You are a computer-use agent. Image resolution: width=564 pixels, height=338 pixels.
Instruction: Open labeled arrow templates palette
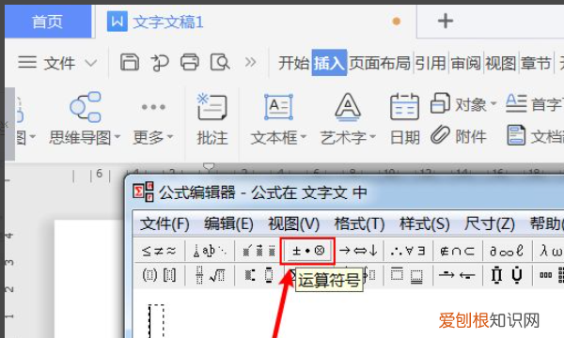457,276
